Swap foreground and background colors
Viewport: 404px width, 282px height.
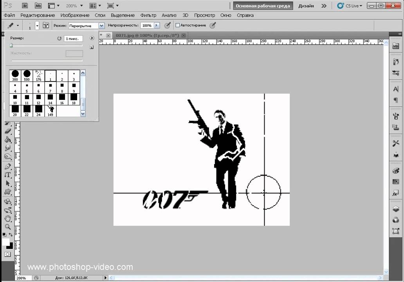10,235
